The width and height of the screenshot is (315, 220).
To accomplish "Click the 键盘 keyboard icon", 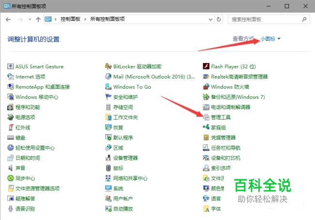I will [11, 138].
